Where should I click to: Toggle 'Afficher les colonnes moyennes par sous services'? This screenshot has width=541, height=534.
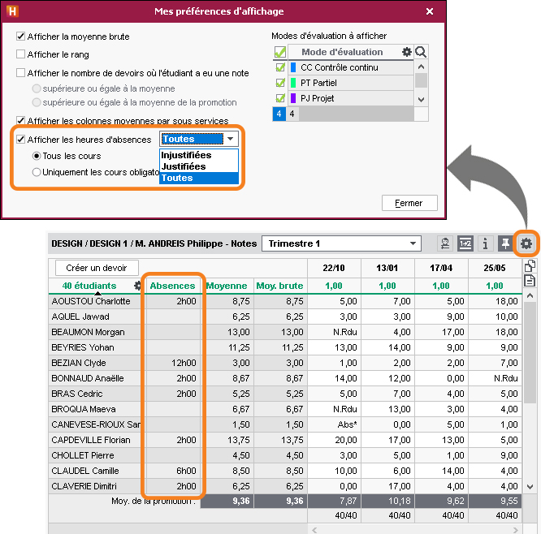[x=20, y=121]
